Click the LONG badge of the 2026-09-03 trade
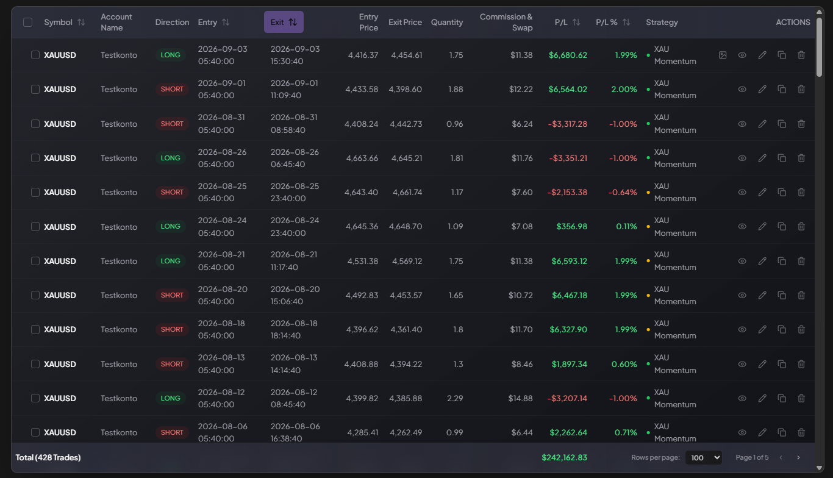Image resolution: width=833 pixels, height=478 pixels. coord(170,55)
